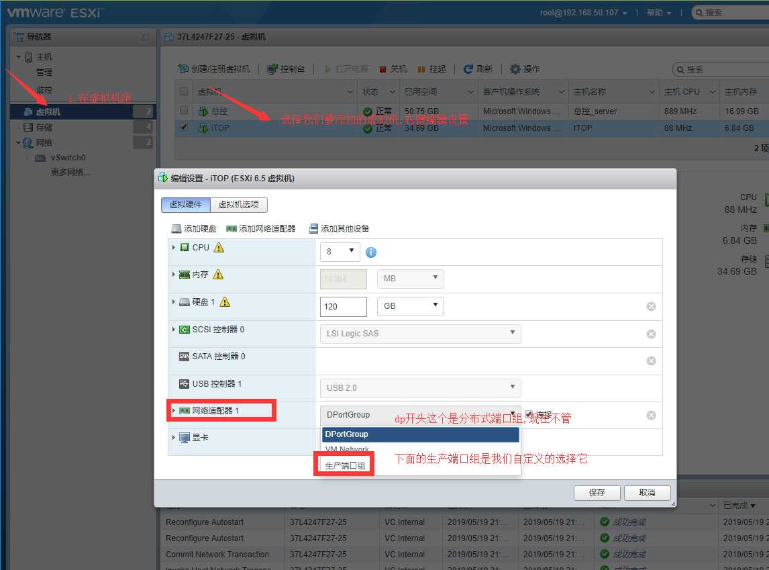This screenshot has height=570, width=769.
Task: Open 管理 under host in navigator
Action: [44, 72]
